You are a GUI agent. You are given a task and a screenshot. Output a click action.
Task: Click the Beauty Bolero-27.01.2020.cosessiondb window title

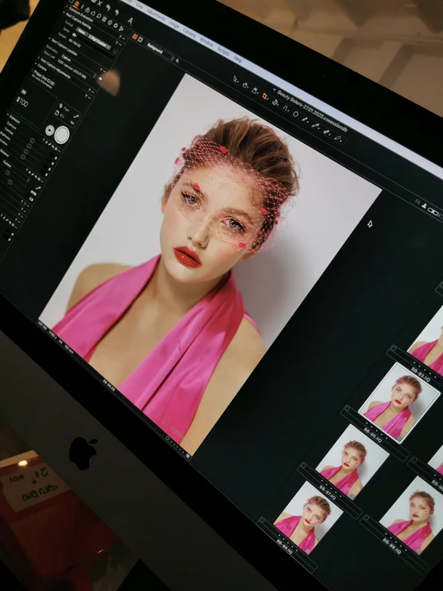point(312,111)
